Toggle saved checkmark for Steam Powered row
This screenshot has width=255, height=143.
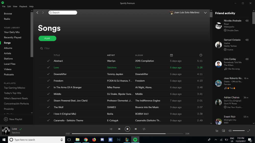coord(48,101)
